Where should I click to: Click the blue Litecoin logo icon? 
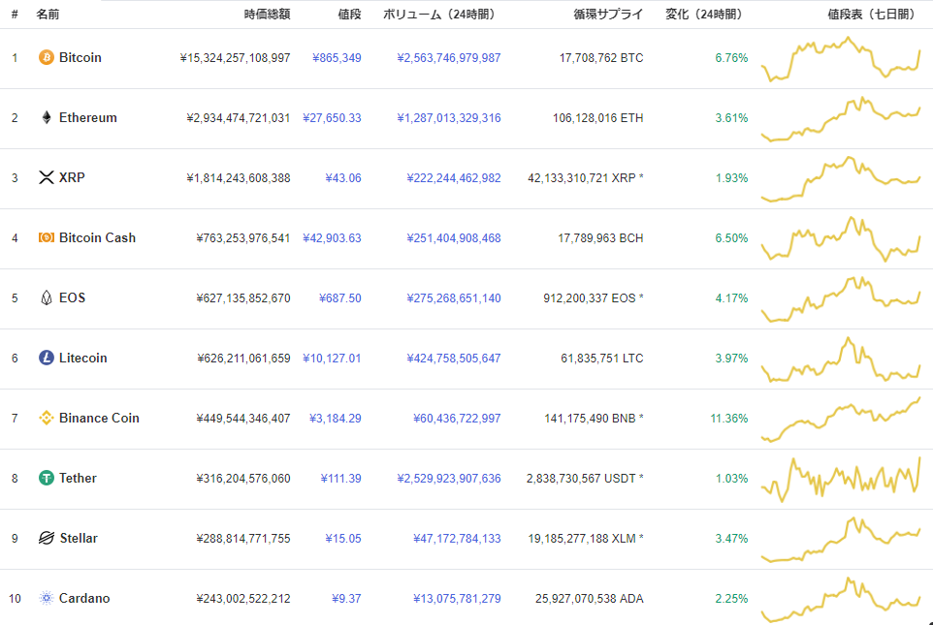(46, 358)
